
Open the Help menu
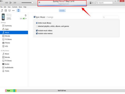pos(25,7)
